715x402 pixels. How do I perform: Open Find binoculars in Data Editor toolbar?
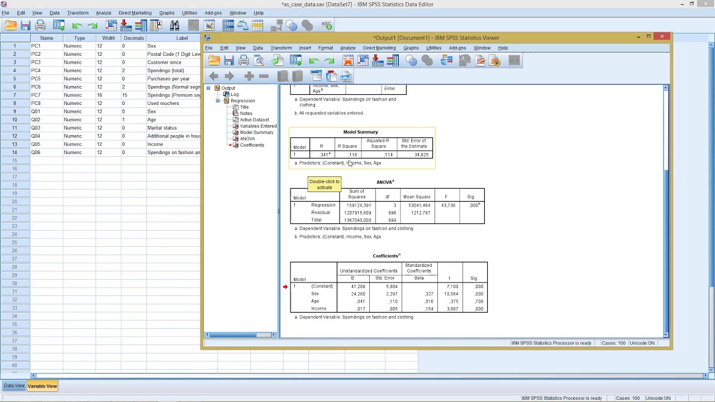[174, 25]
